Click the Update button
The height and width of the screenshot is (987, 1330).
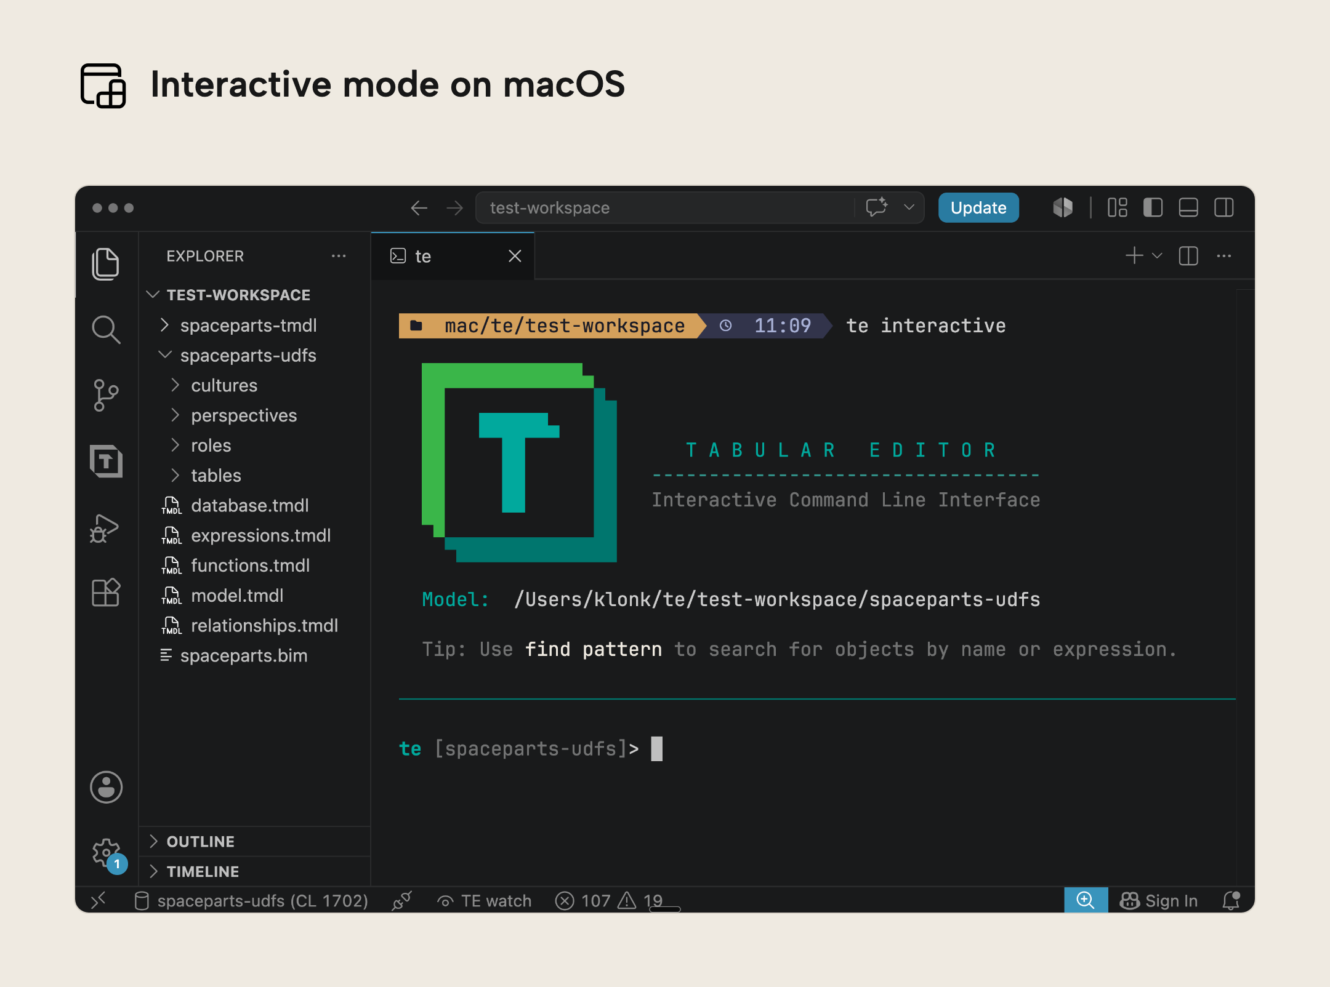coord(978,207)
